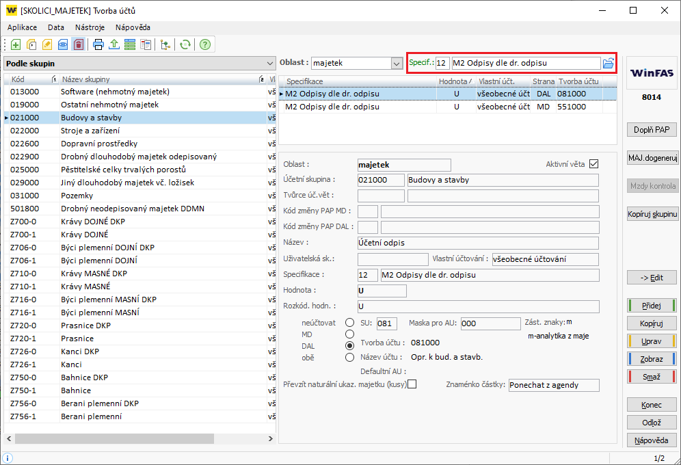This screenshot has width=681, height=465.
Task: Toggle the Aktivní věta checkbox
Action: pyautogui.click(x=594, y=164)
